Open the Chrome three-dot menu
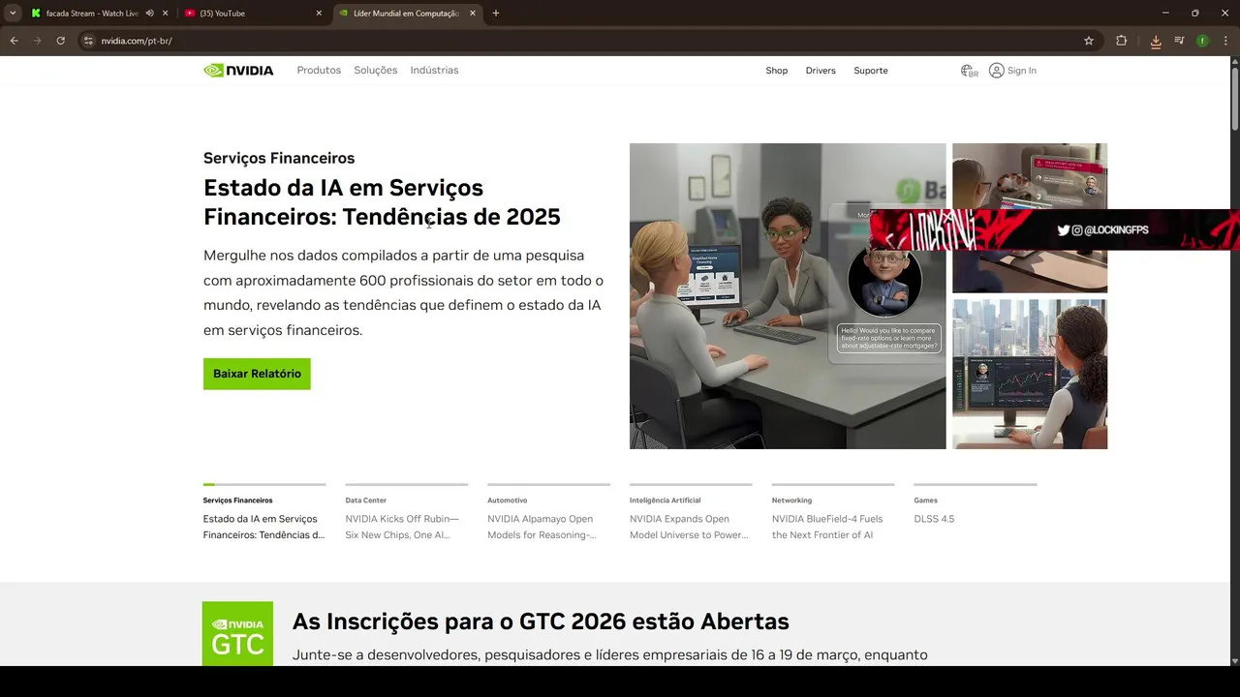Image resolution: width=1240 pixels, height=697 pixels. click(1224, 41)
